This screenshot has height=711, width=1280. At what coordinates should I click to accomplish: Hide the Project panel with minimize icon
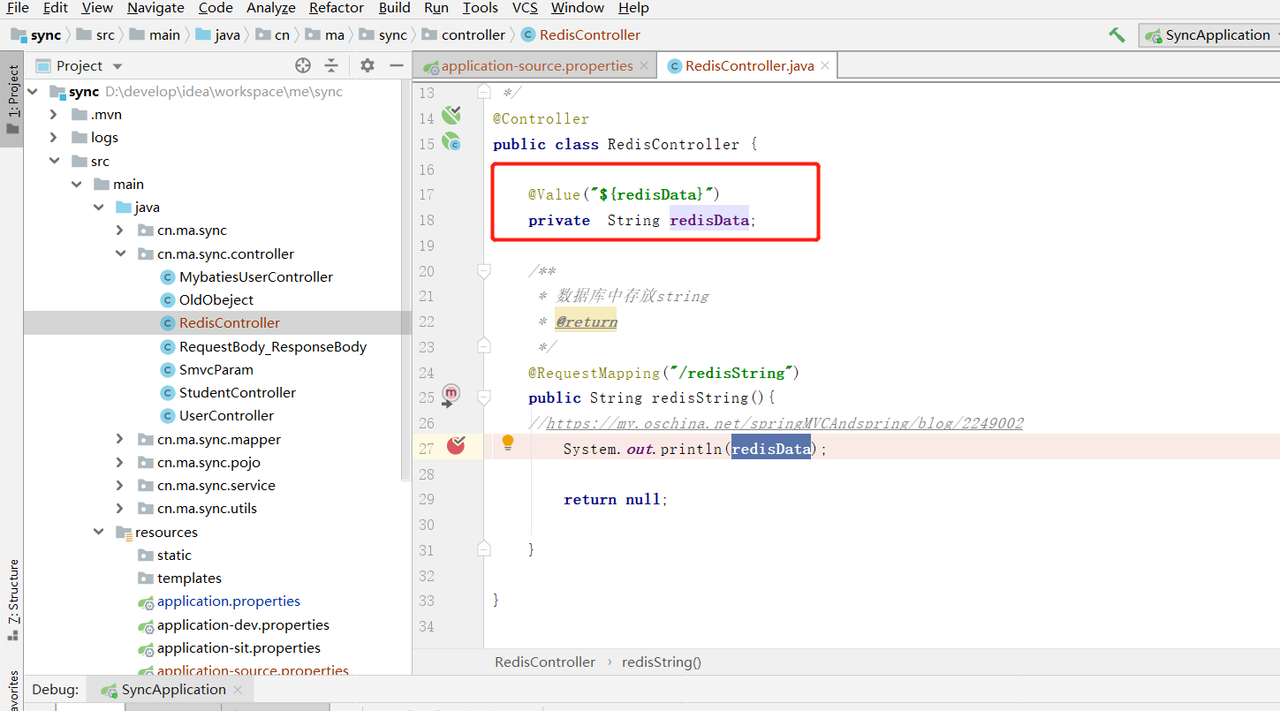pos(396,65)
